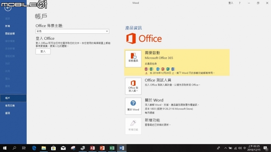Image resolution: width=271 pixels, height=152 pixels.
Task: Click the network icon in tray
Action: pos(235,148)
